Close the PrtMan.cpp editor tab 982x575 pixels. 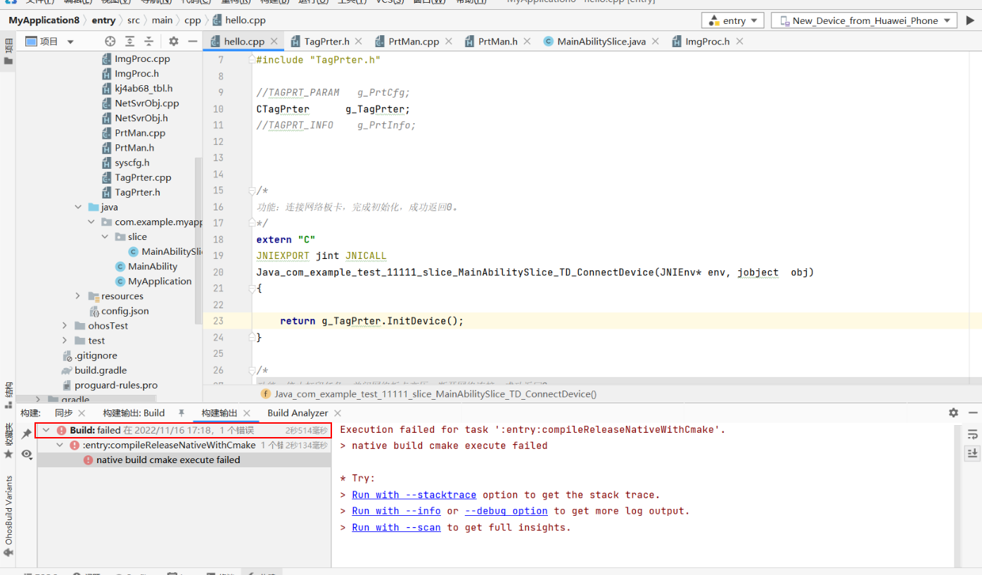click(x=448, y=42)
